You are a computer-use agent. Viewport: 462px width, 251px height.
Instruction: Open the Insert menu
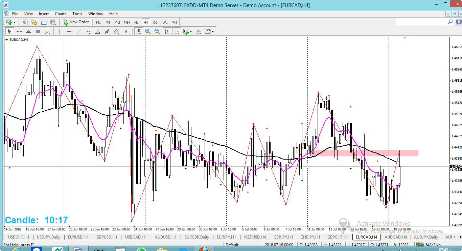[x=44, y=14]
